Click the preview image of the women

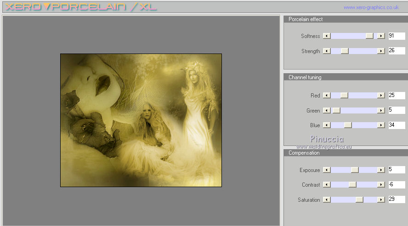tap(141, 120)
